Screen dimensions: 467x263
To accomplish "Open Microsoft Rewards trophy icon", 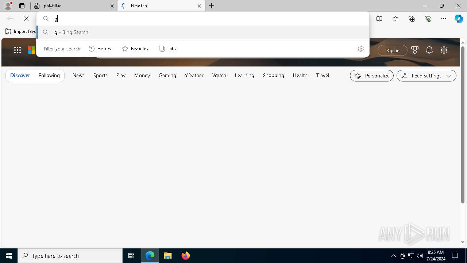I will point(414,50).
